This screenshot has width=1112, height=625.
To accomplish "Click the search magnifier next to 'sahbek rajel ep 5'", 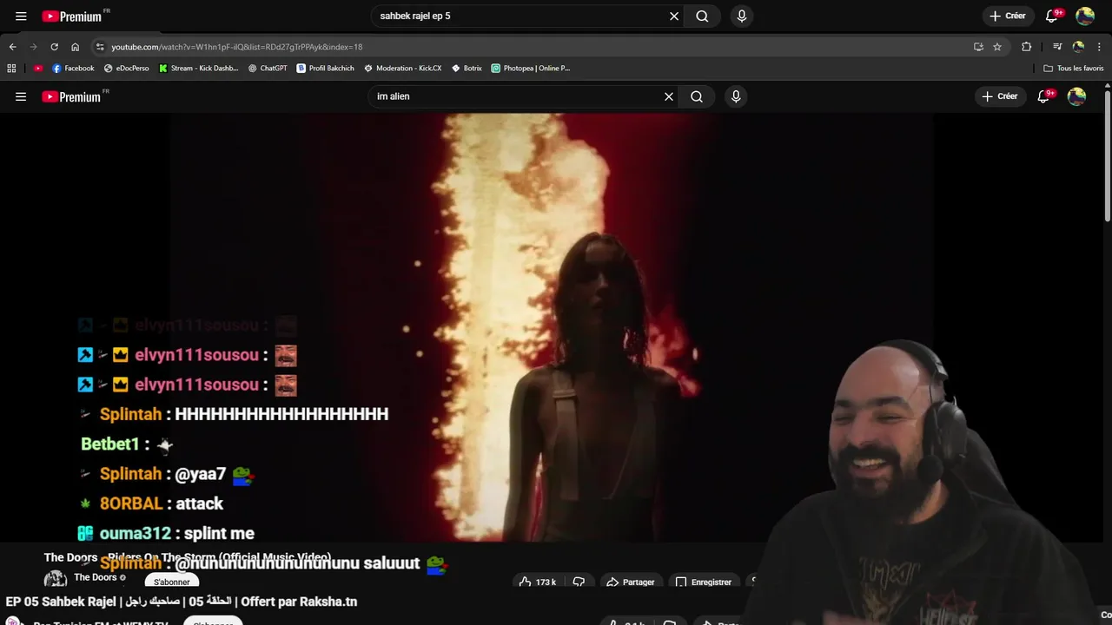I will [x=702, y=16].
